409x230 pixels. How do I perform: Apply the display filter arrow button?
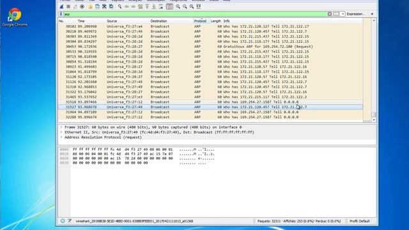pyautogui.click(x=336, y=14)
